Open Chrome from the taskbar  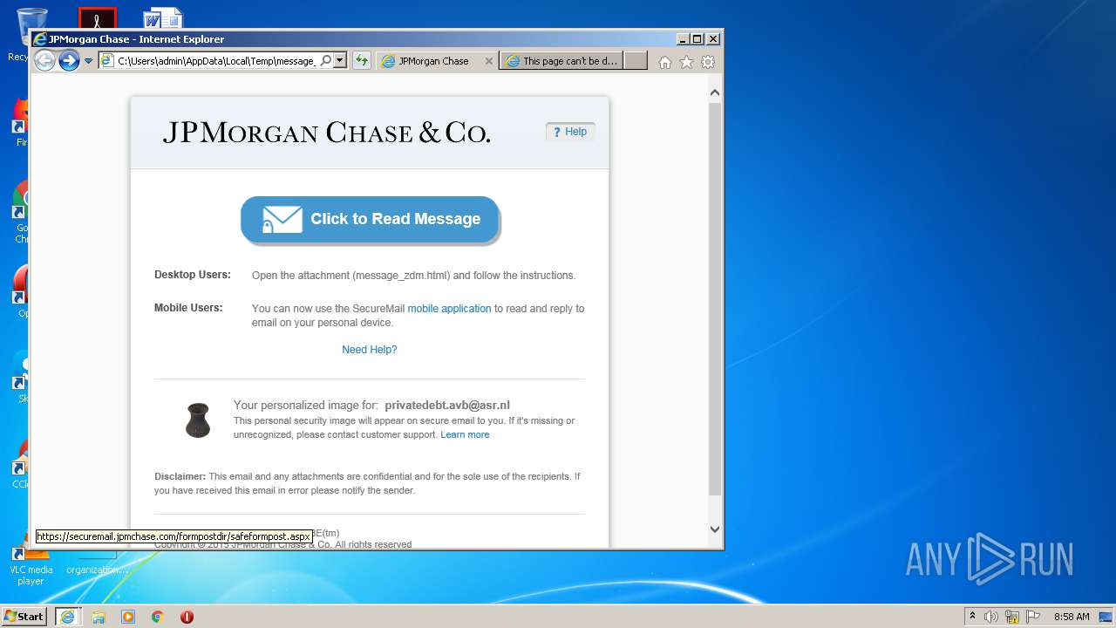pyautogui.click(x=158, y=617)
